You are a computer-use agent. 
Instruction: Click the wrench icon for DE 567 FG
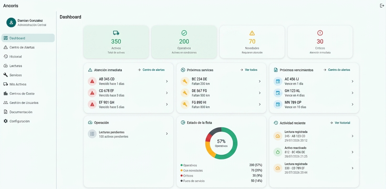(185, 93)
